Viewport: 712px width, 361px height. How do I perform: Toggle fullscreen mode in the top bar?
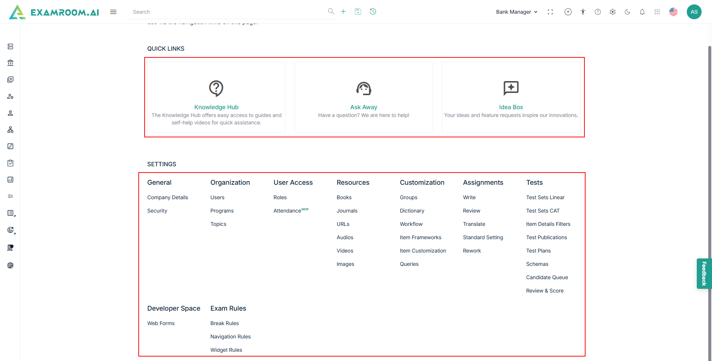pyautogui.click(x=550, y=12)
